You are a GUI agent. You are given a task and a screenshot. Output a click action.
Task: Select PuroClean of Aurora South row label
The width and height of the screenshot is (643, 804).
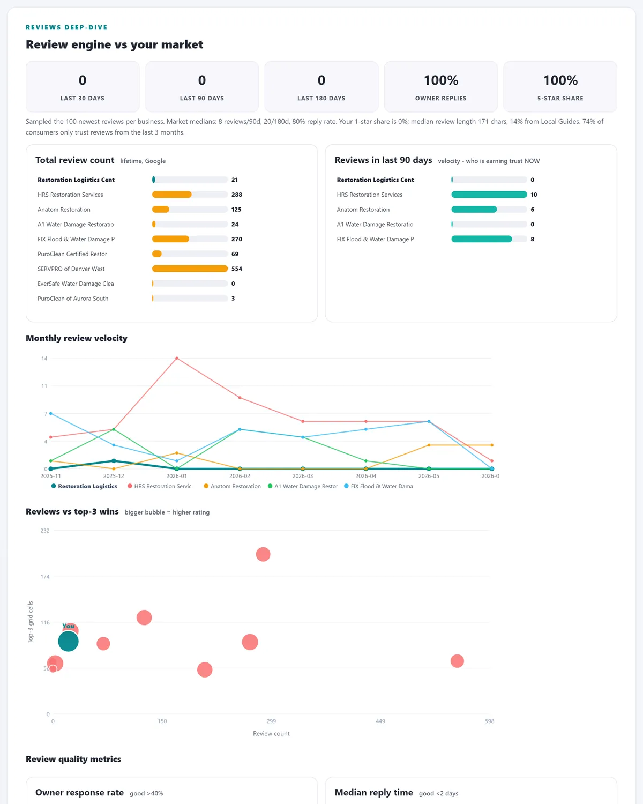(73, 299)
